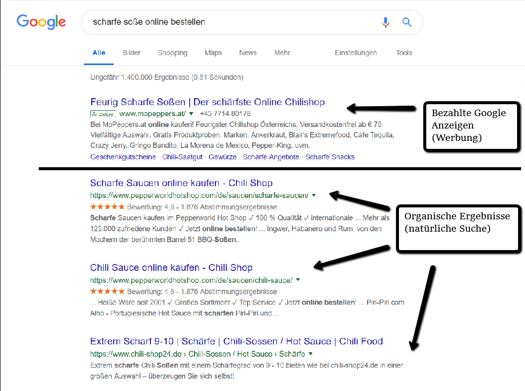The height and width of the screenshot is (391, 525).
Task: Expand dropdown arrow after chili-shop24.de breadcrumb
Action: (310, 353)
